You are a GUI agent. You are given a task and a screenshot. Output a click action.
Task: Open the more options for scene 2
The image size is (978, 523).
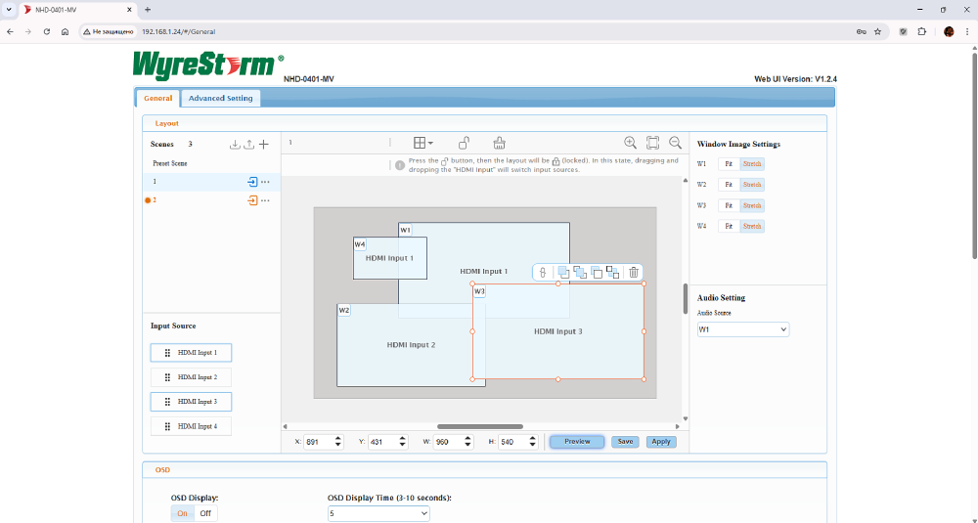click(x=265, y=200)
